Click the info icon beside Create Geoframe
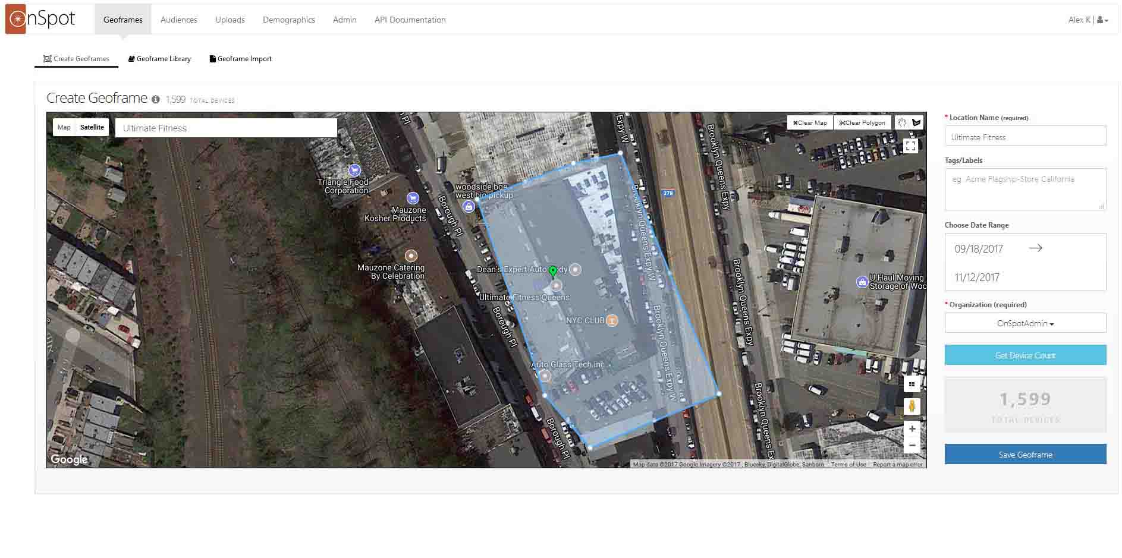This screenshot has height=558, width=1122. [156, 100]
